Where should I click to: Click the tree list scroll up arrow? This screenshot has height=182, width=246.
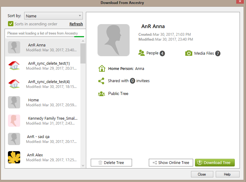(x=83, y=41)
